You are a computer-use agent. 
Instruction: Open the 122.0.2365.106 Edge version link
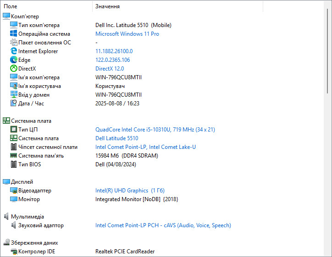[x=113, y=60]
